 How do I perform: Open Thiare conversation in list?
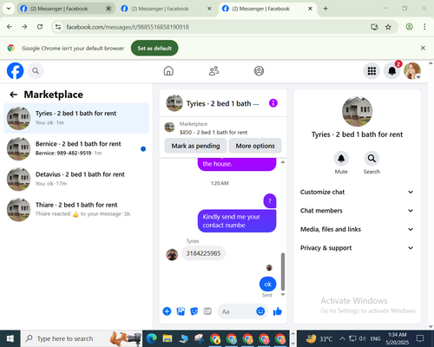click(x=76, y=209)
